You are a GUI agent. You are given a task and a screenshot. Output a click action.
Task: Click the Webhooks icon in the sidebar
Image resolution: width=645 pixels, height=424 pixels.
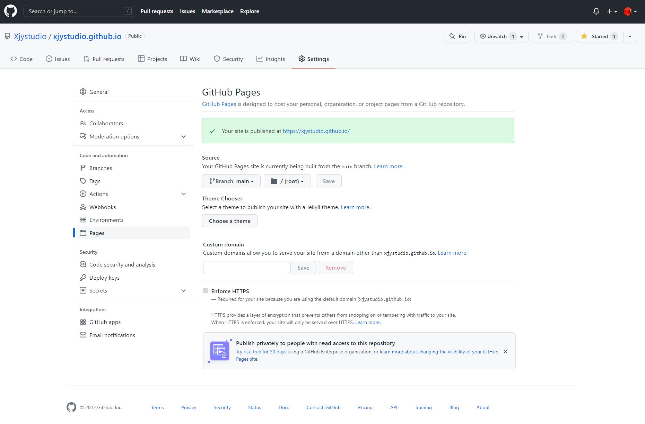point(83,207)
